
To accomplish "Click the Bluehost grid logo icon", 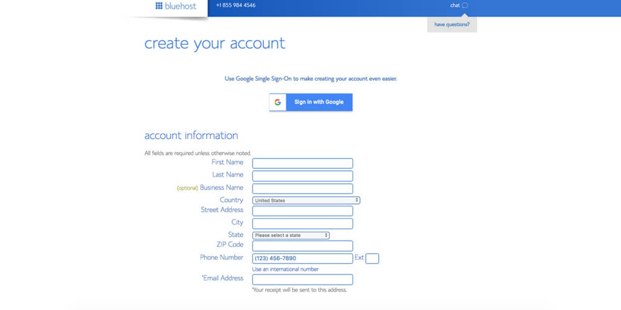I will click(x=159, y=6).
